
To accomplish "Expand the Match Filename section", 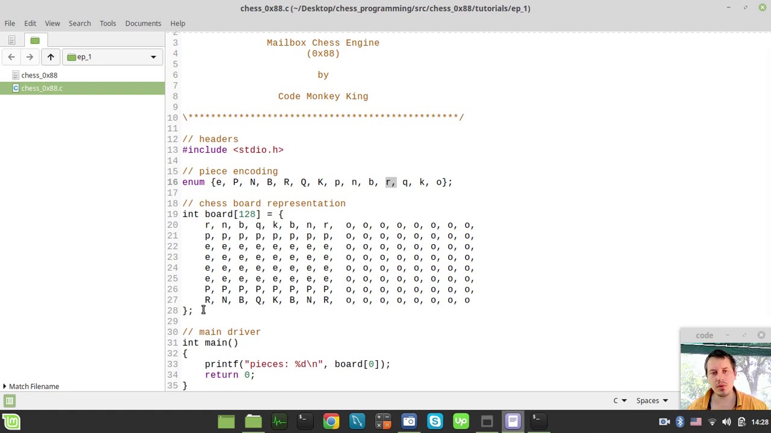I will click(x=30, y=386).
